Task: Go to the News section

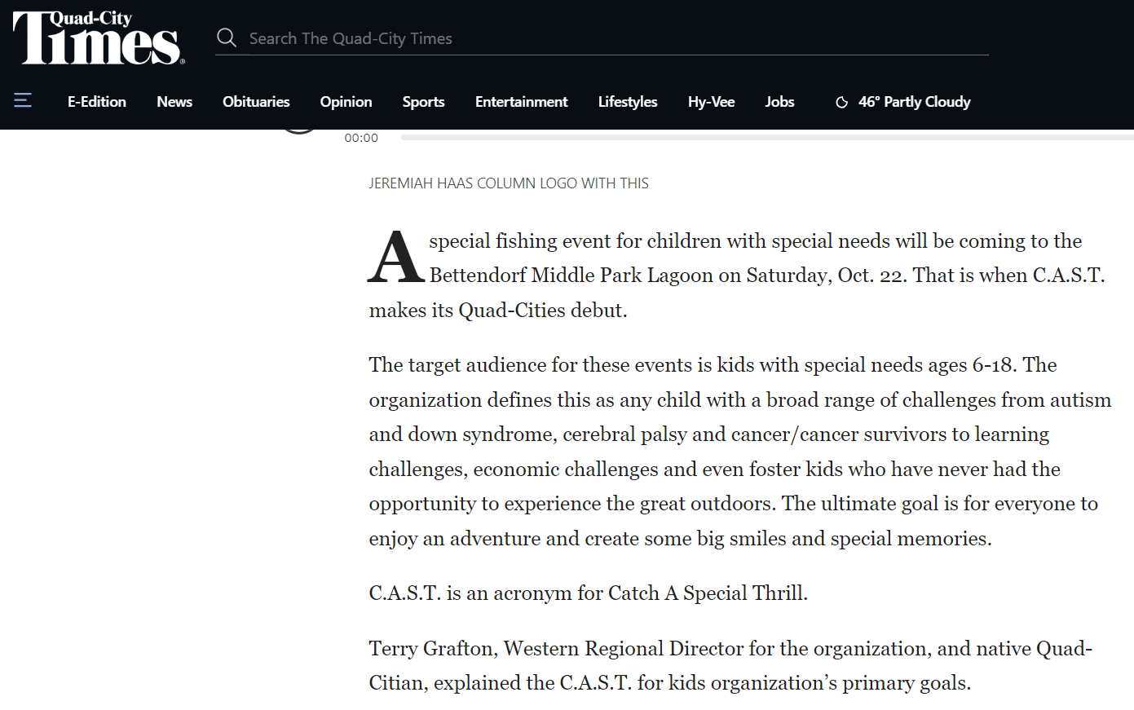Action: [x=174, y=102]
